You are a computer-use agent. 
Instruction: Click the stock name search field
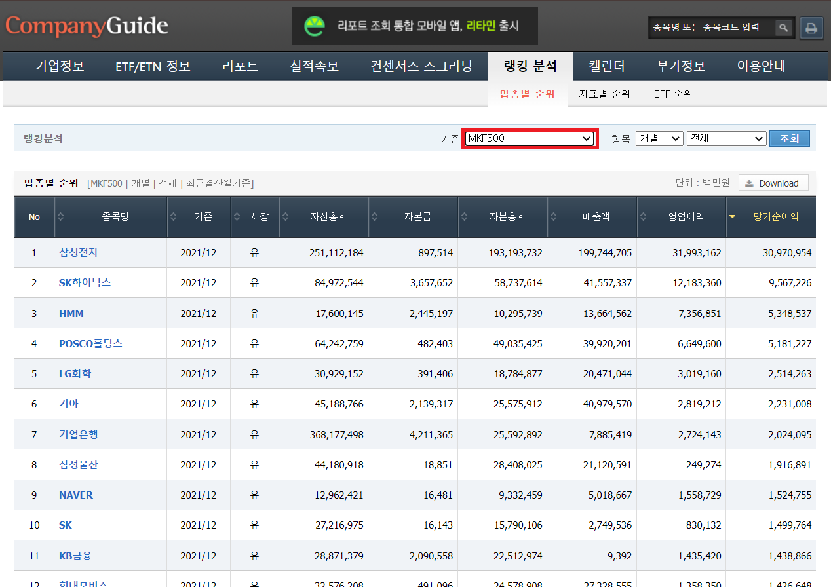(712, 28)
